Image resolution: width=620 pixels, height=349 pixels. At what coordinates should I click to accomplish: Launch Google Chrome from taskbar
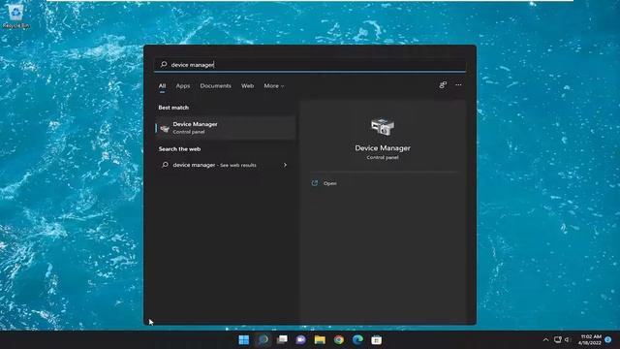point(339,340)
